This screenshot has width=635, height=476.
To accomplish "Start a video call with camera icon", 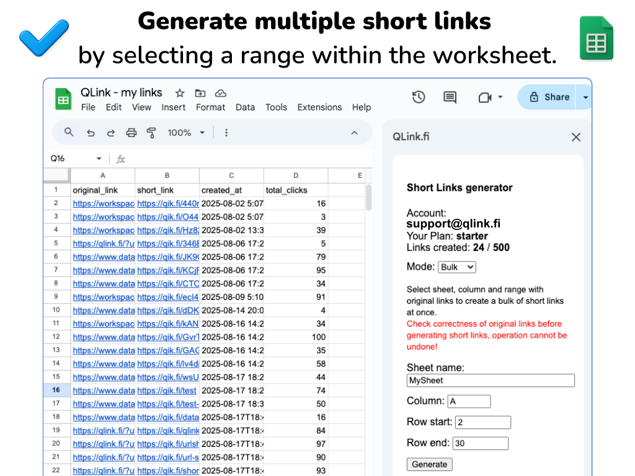I will click(485, 97).
